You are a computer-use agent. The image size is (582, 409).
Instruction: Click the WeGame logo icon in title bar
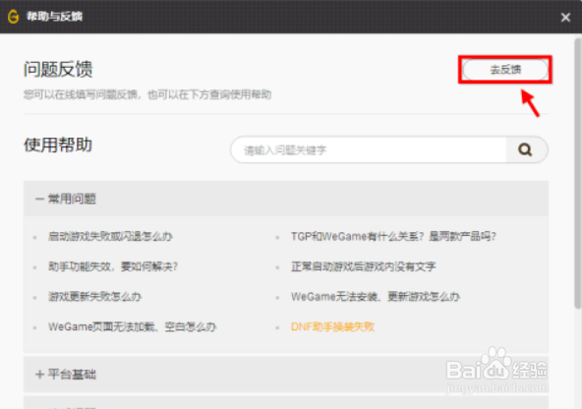(x=13, y=17)
